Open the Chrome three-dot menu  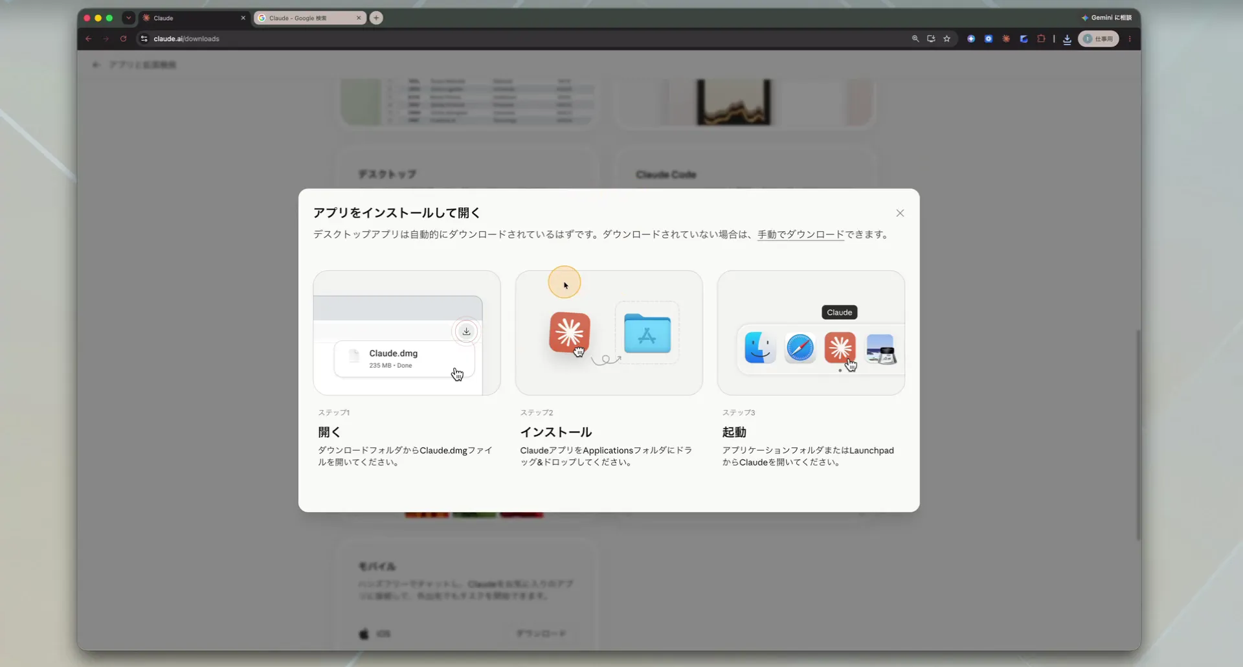(x=1130, y=39)
